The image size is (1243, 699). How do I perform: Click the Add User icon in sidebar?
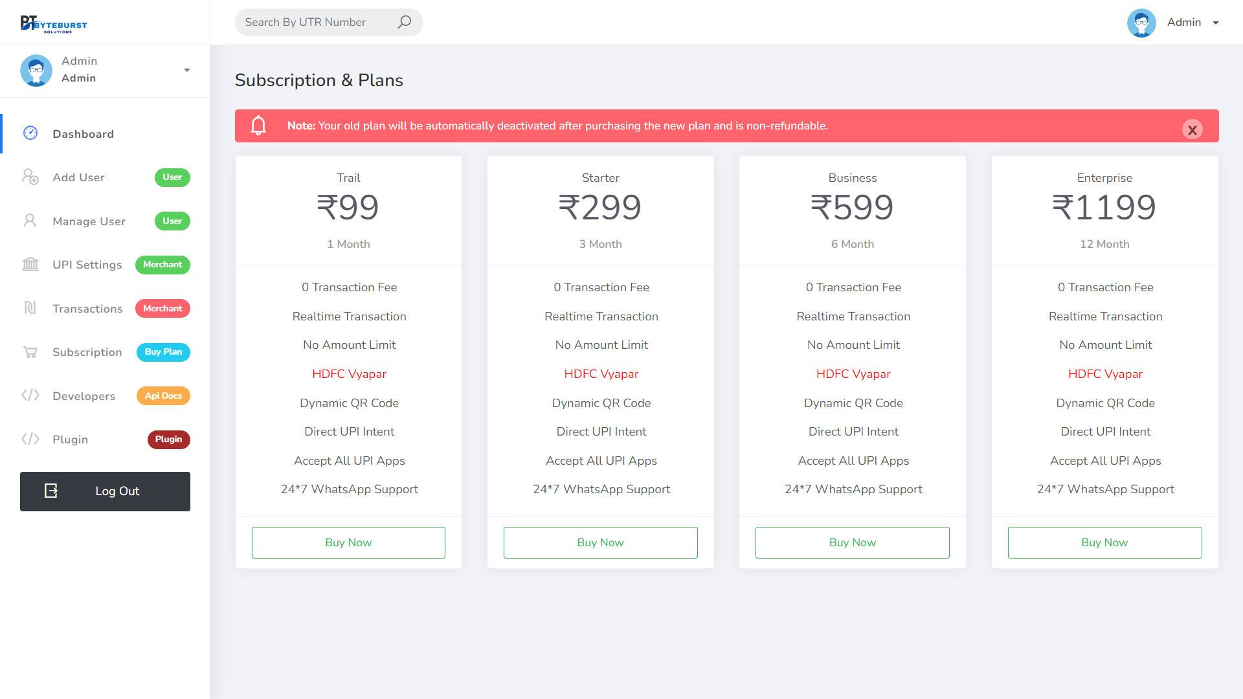30,177
